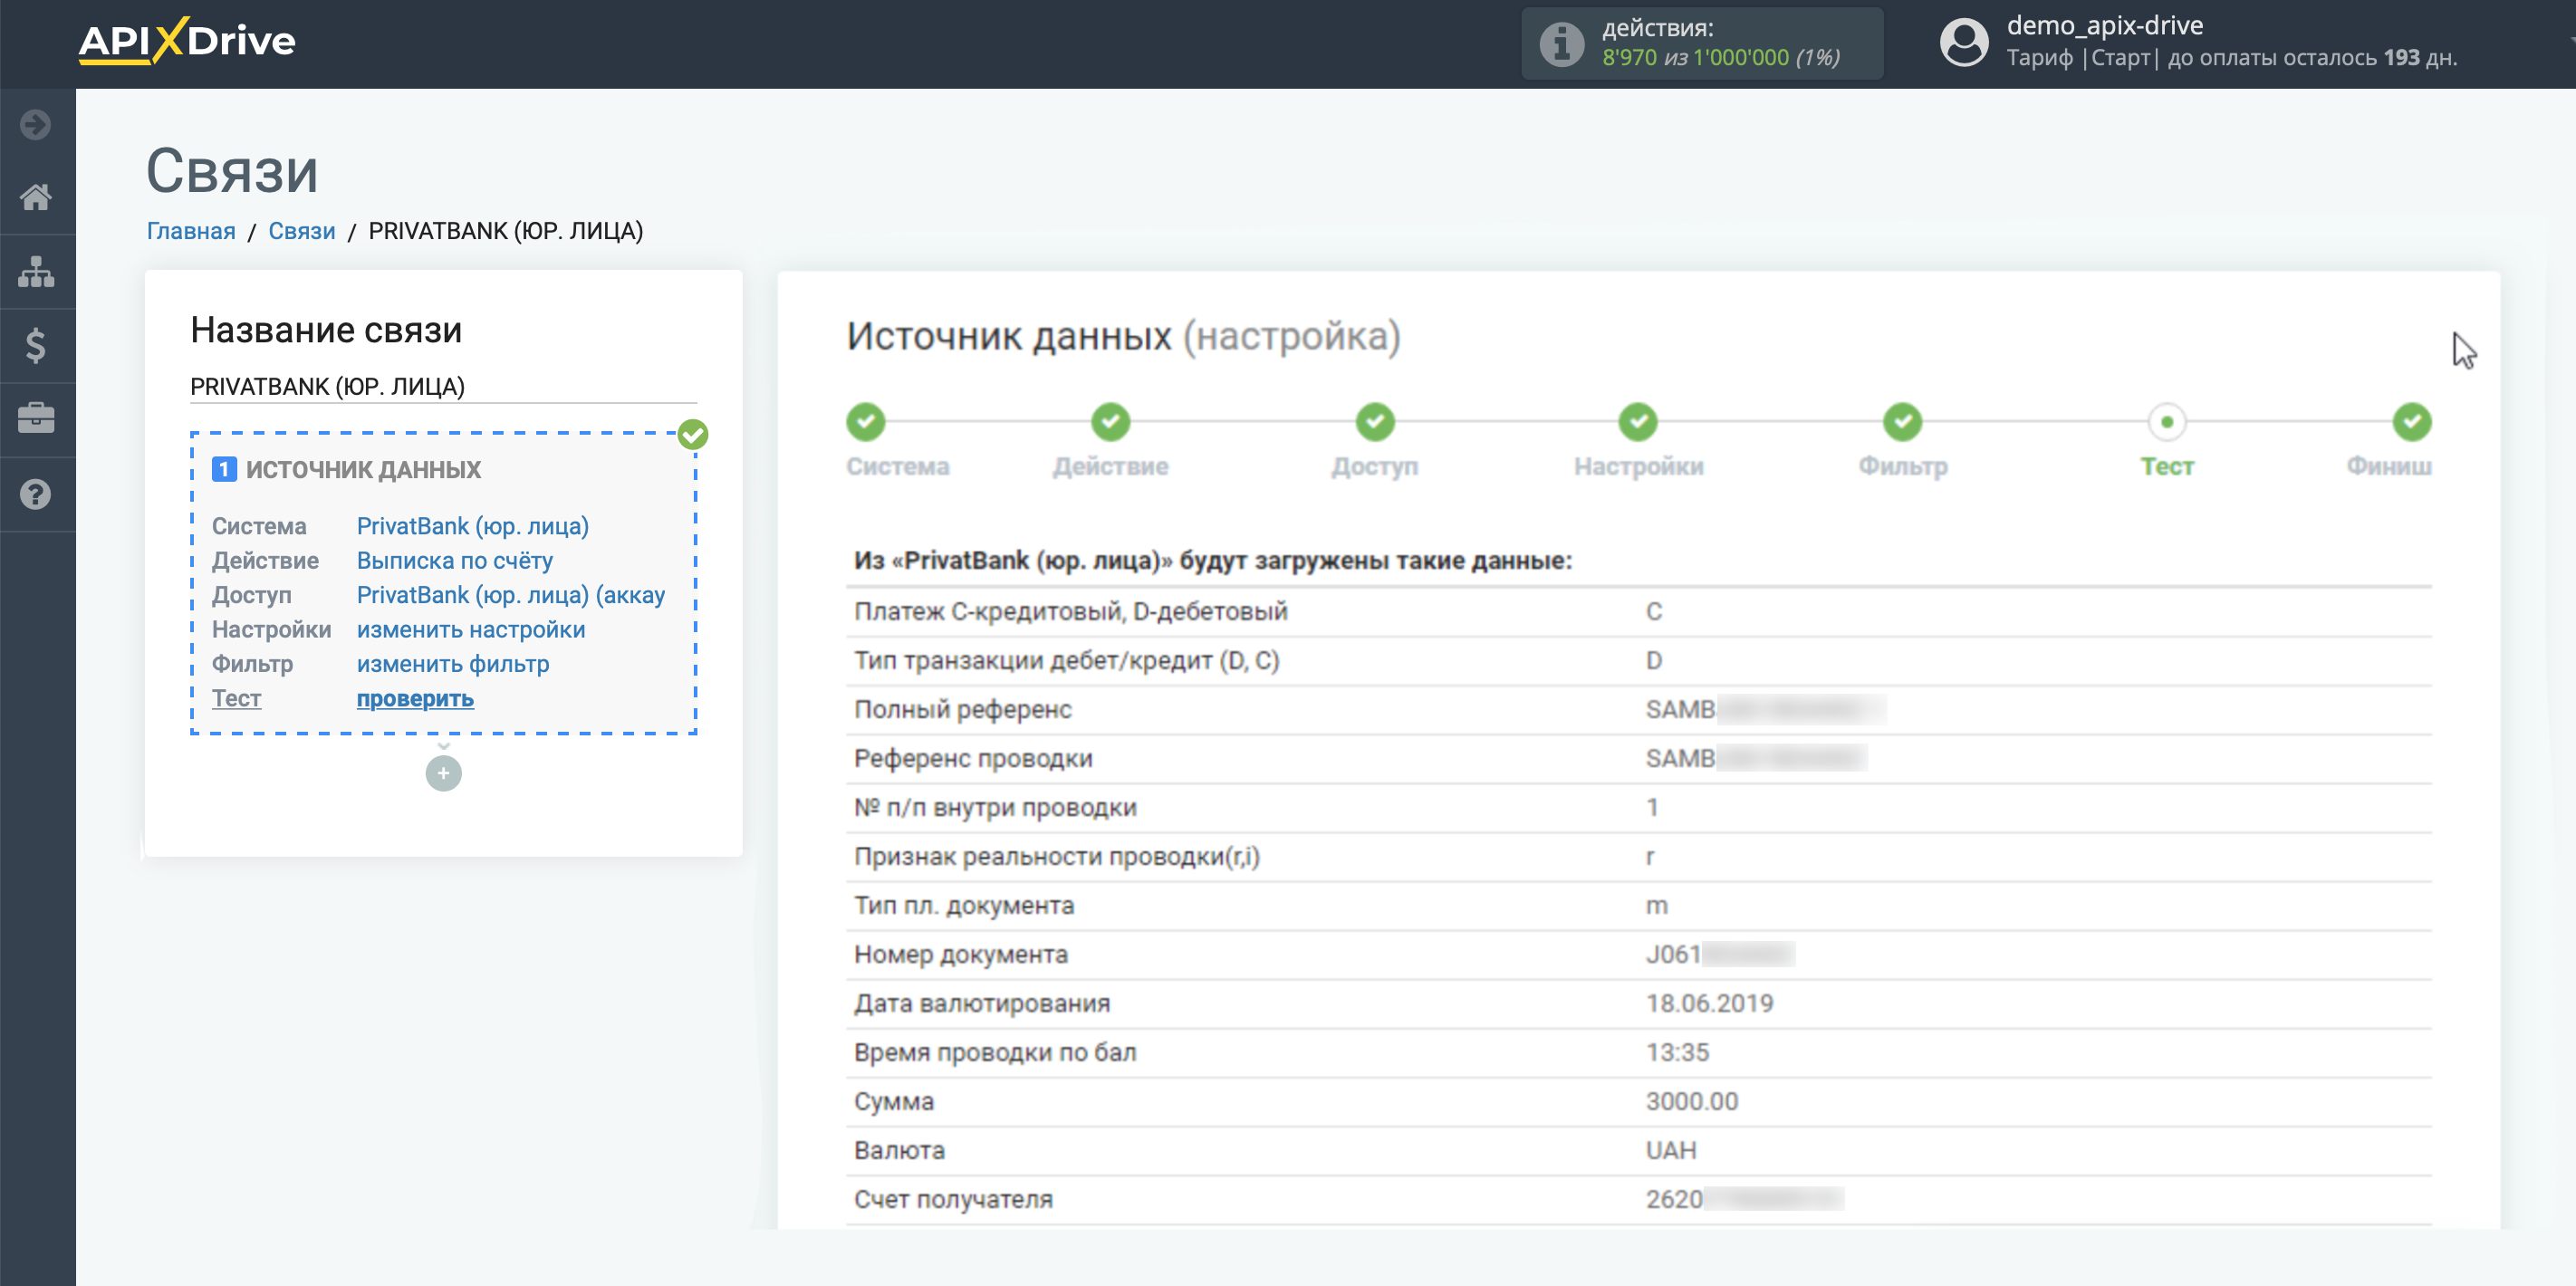Image resolution: width=2576 pixels, height=1286 pixels.
Task: Select the № п/п внутри проводки label
Action: pyautogui.click(x=995, y=808)
